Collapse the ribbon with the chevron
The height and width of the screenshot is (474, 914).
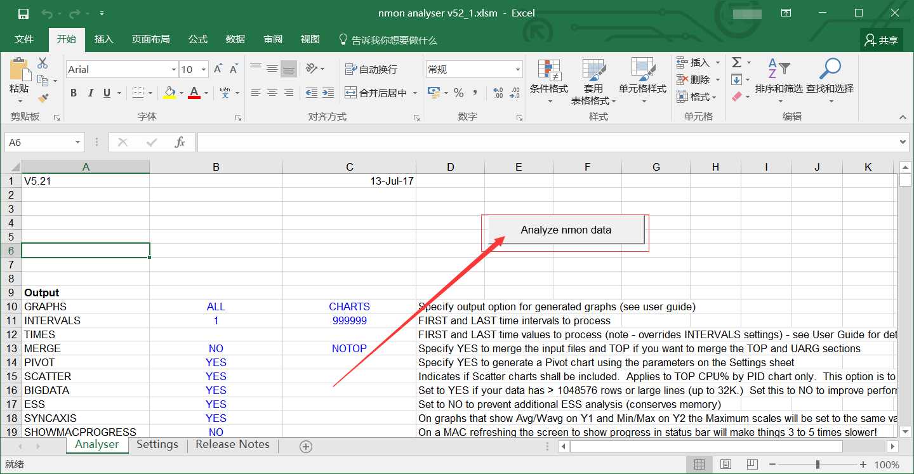(x=903, y=117)
